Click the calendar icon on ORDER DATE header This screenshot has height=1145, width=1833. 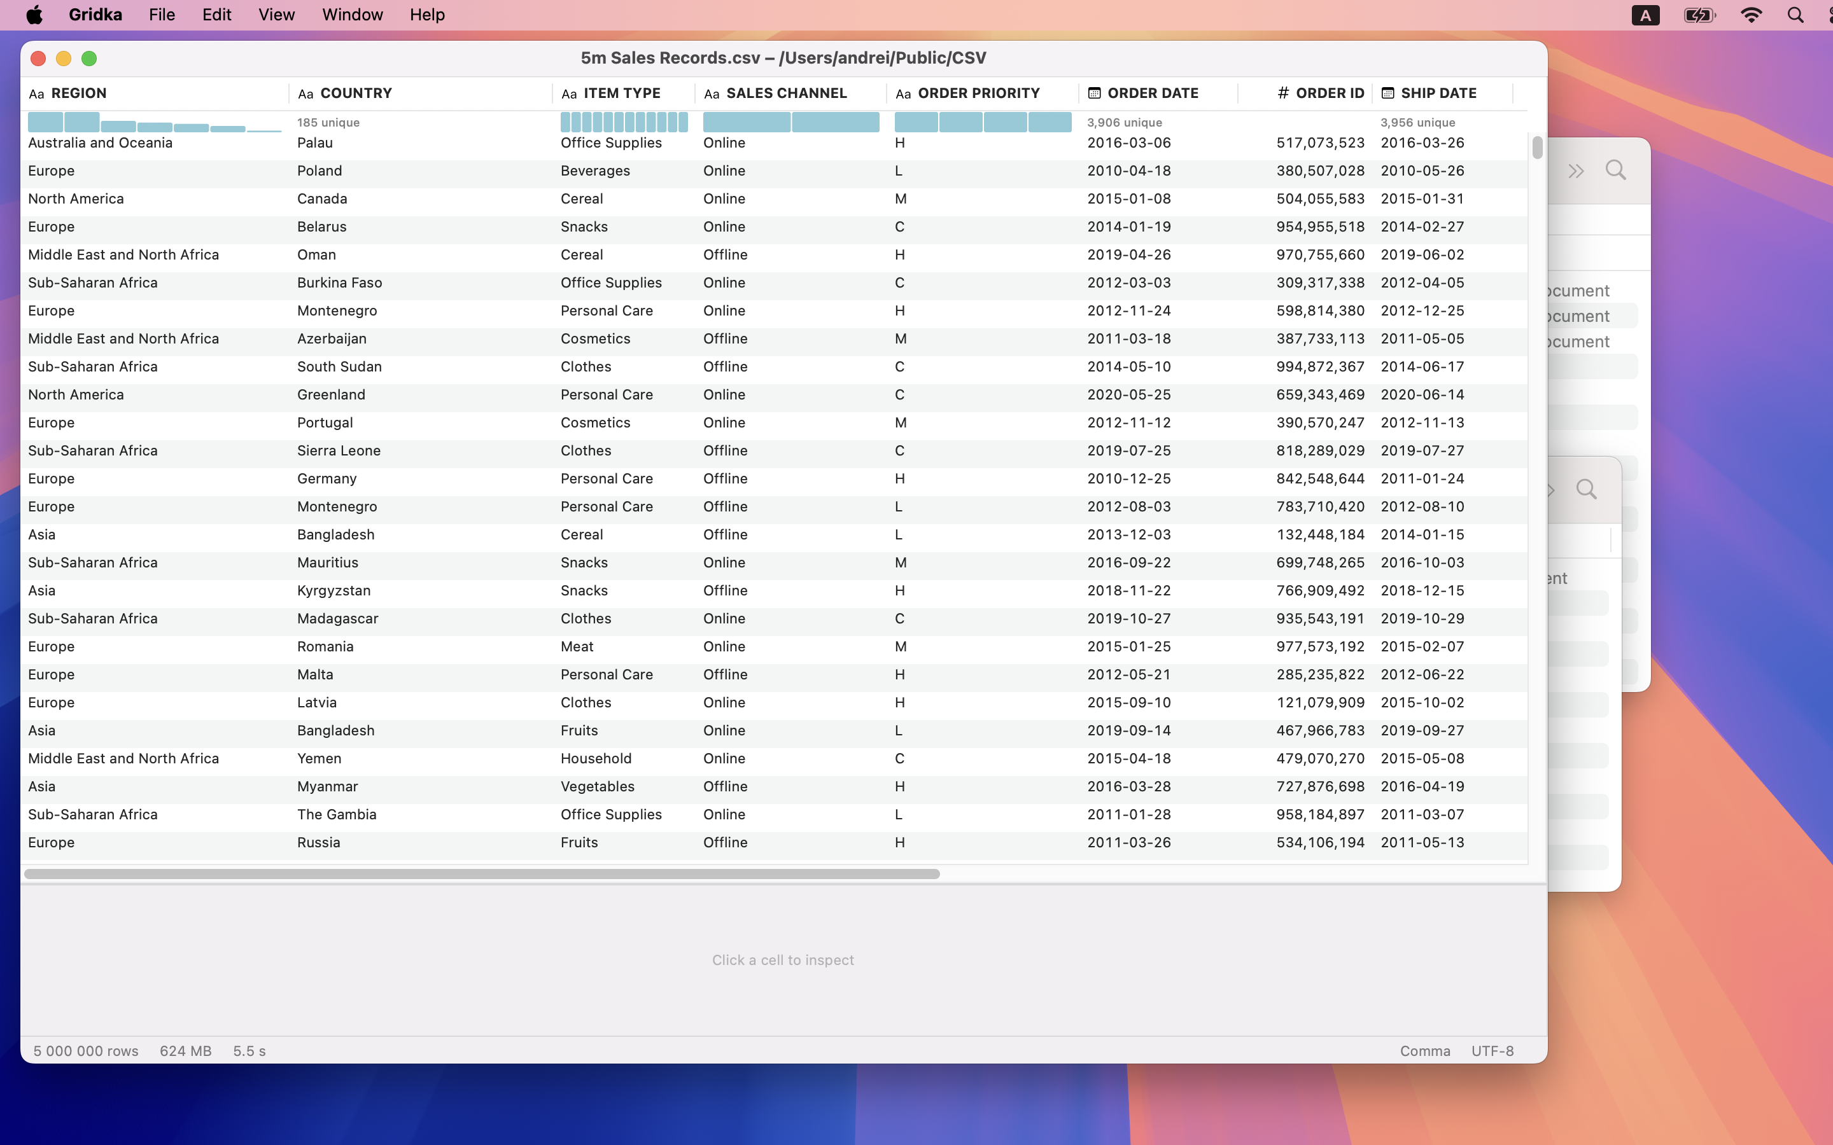pos(1095,92)
